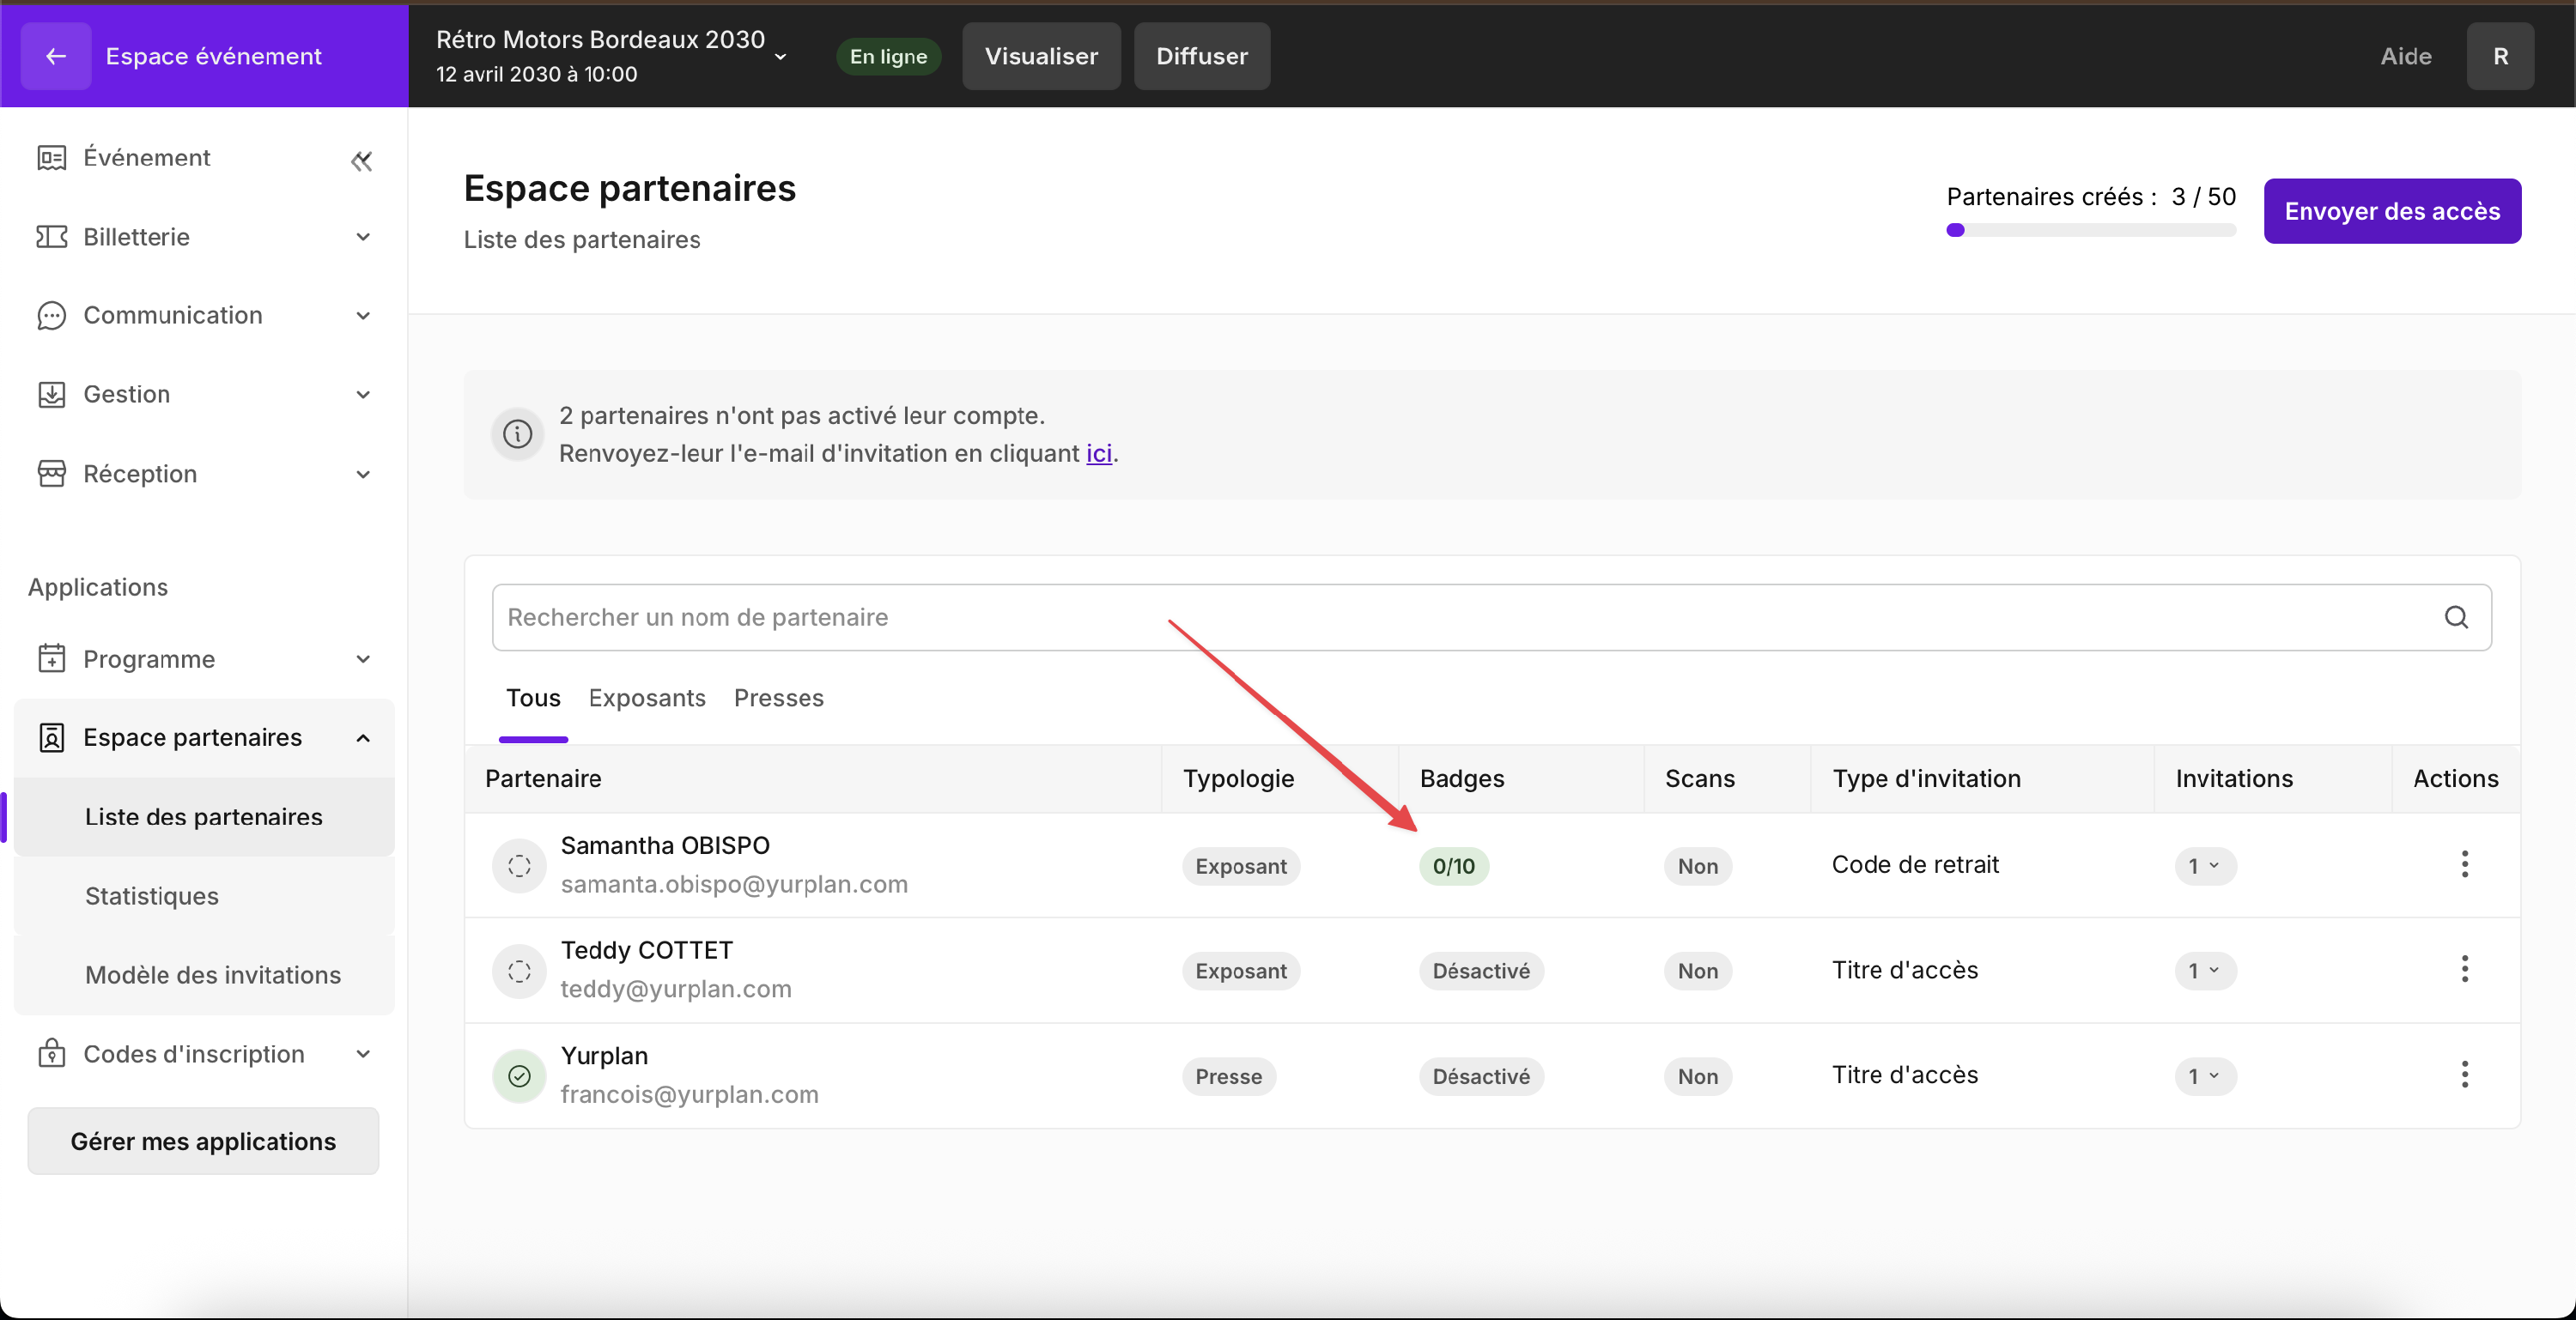Screen dimensions: 2576x1320
Task: Open three-dot actions menu for Yurplan
Action: click(2464, 1075)
